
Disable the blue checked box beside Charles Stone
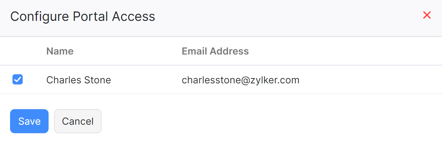[x=18, y=80]
